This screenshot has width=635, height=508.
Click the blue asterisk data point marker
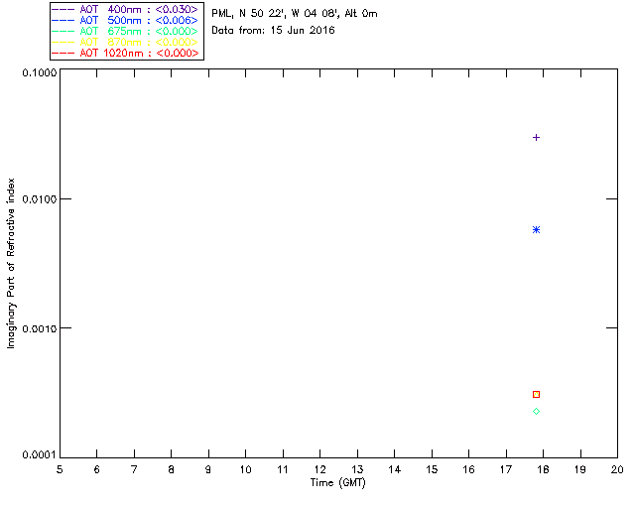[536, 230]
